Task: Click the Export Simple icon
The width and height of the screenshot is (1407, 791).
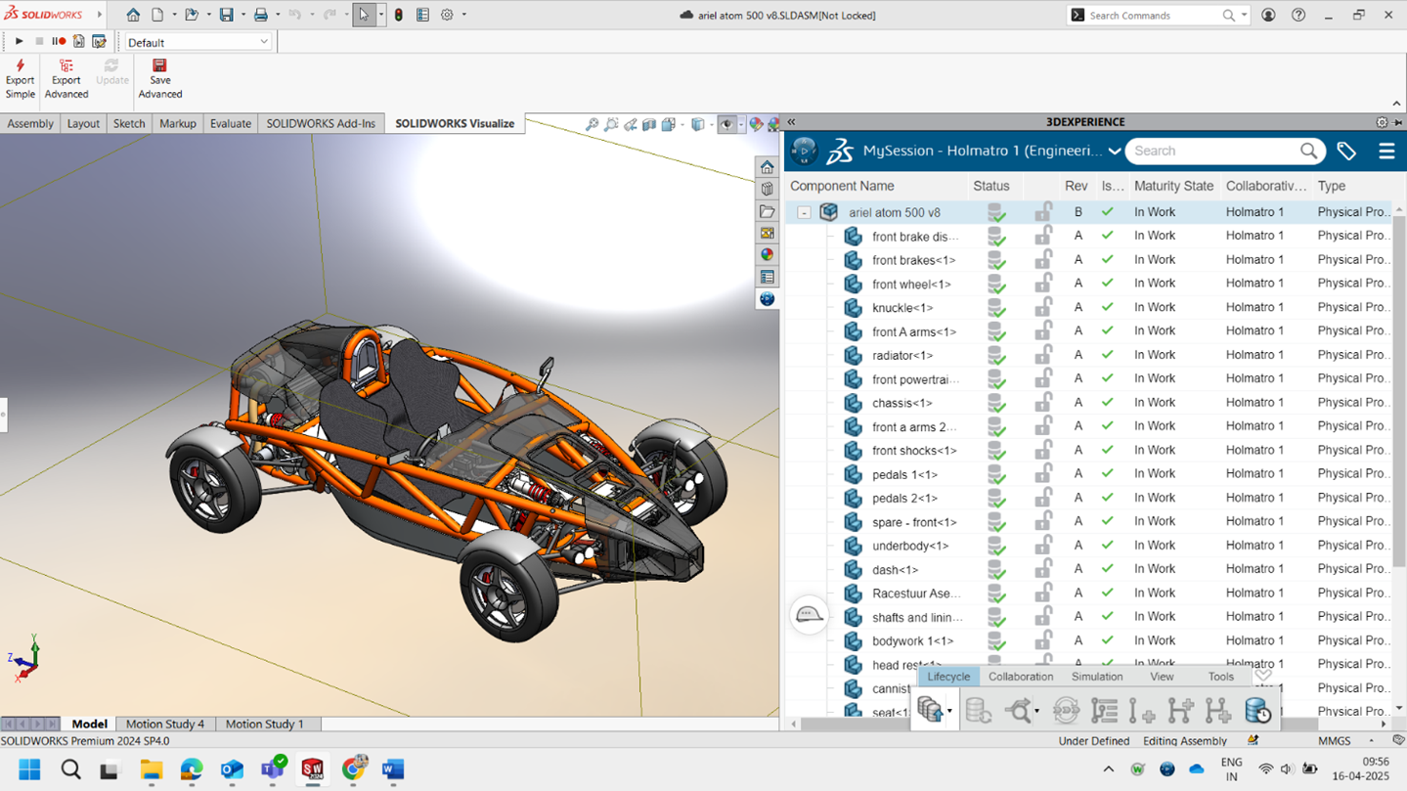Action: (x=20, y=77)
